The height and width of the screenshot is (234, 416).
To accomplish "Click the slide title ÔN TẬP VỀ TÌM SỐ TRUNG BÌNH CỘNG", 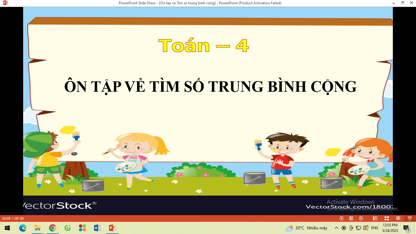I will pyautogui.click(x=210, y=87).
